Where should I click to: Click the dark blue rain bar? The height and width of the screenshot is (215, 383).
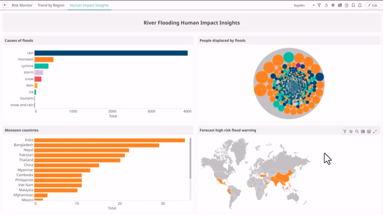(x=111, y=53)
